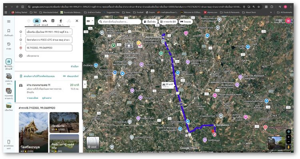Screen dimensions: 300x159
Task: Collapse the side panel arrow
Action: (85, 84)
